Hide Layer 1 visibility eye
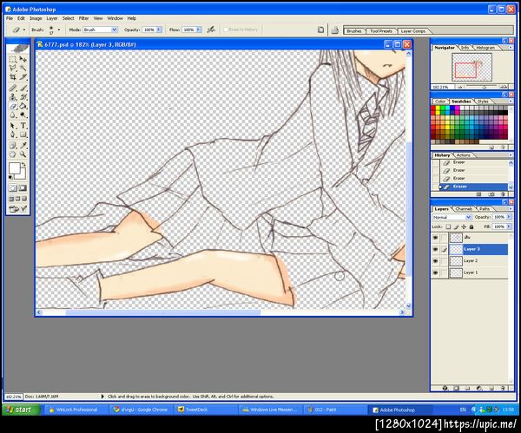521x433 pixels. click(x=436, y=273)
